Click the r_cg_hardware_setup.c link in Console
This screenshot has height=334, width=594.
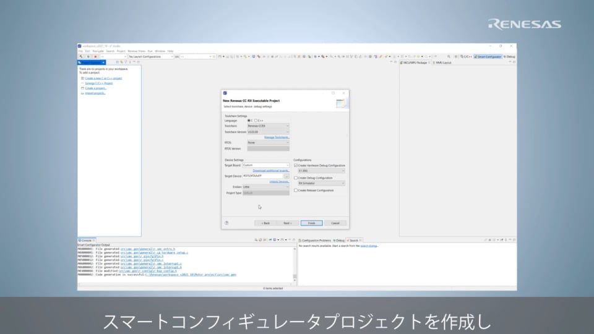pyautogui.click(x=154, y=252)
